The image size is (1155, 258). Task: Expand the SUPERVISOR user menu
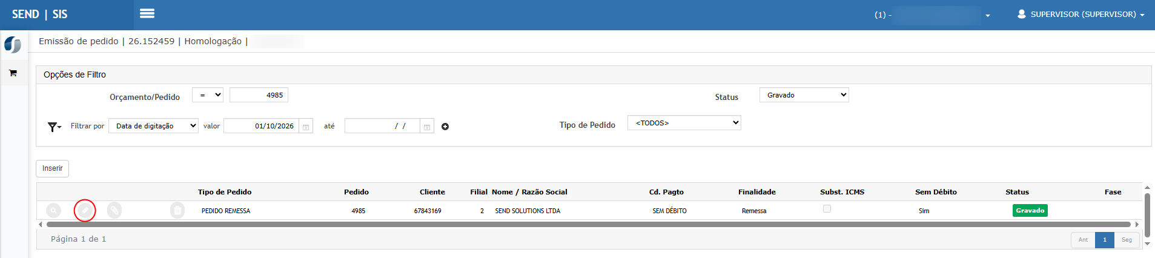point(1082,14)
